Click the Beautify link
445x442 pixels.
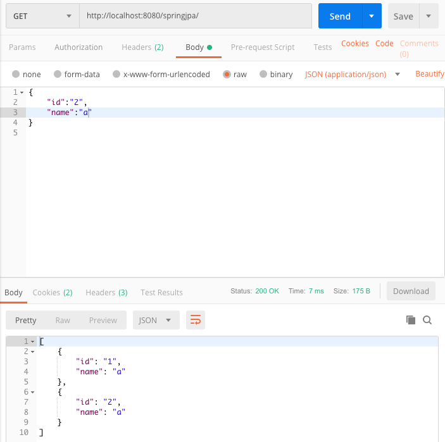tap(430, 74)
